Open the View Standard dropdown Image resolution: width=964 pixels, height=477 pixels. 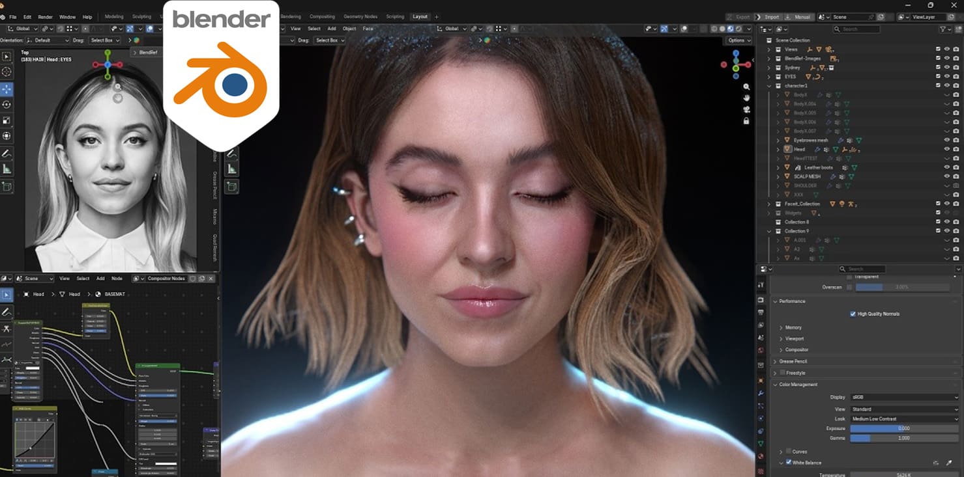(x=904, y=409)
